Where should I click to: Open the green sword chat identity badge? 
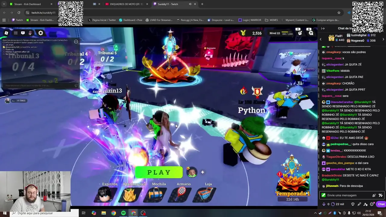click(x=323, y=195)
